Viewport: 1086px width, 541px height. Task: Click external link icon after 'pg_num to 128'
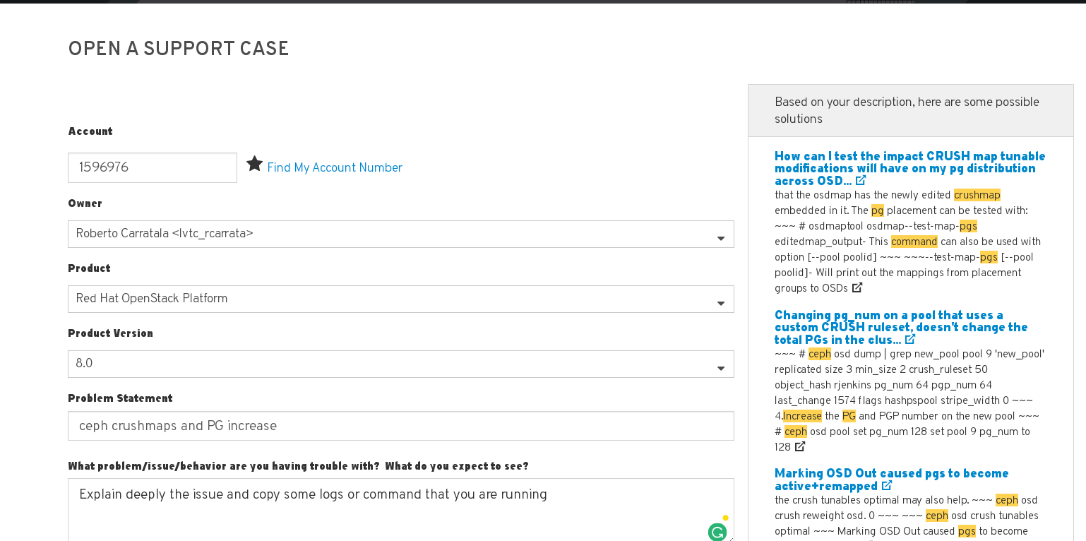[800, 446]
